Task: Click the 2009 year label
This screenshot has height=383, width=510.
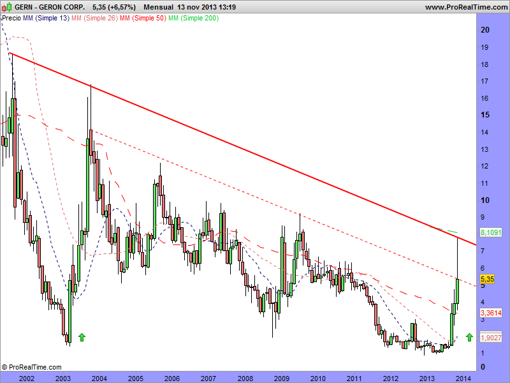Action: (x=282, y=378)
